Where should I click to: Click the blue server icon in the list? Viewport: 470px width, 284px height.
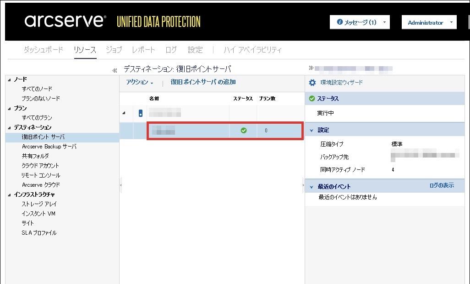141,113
